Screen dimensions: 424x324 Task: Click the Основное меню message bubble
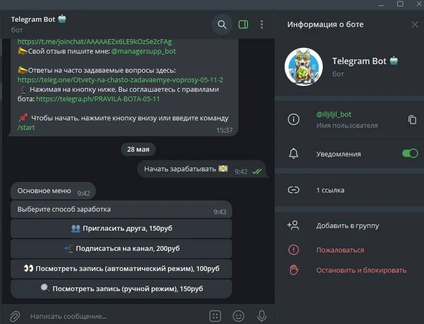click(54, 191)
